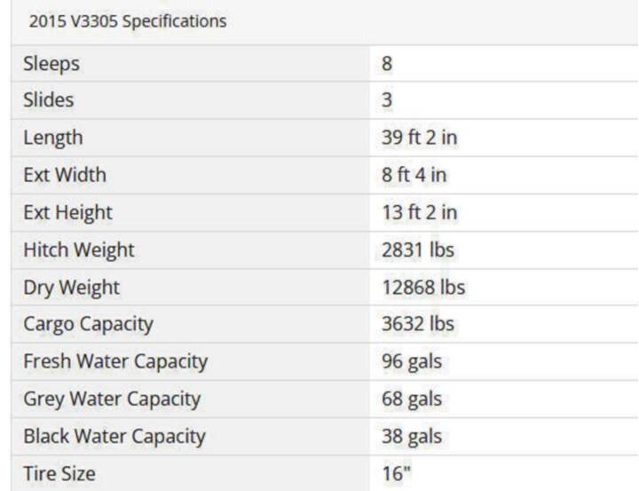Click the Slides value 3
This screenshot has height=491, width=639.
387,100
